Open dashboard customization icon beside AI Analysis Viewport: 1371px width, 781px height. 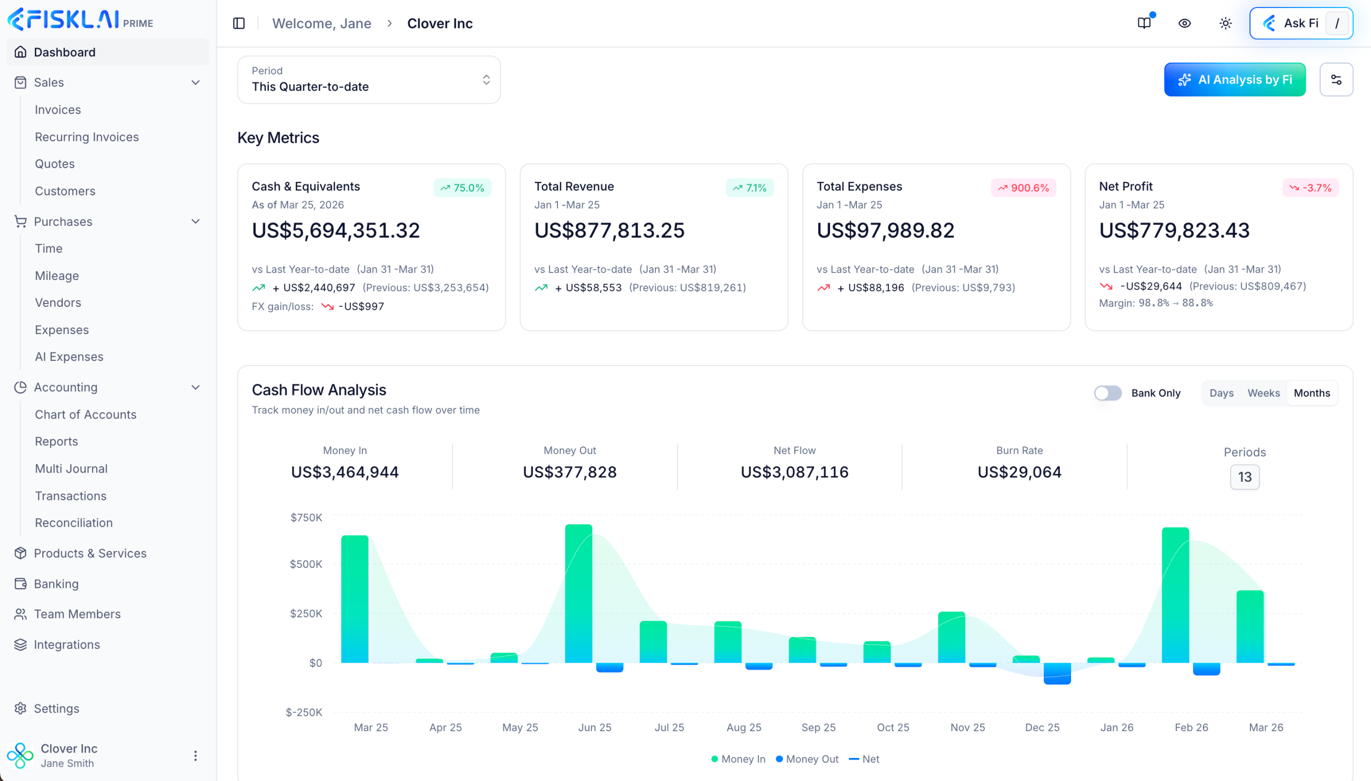tap(1337, 79)
